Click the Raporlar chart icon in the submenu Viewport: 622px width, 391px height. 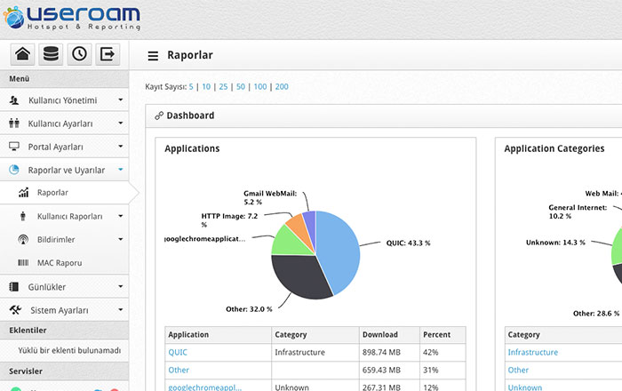(x=23, y=192)
